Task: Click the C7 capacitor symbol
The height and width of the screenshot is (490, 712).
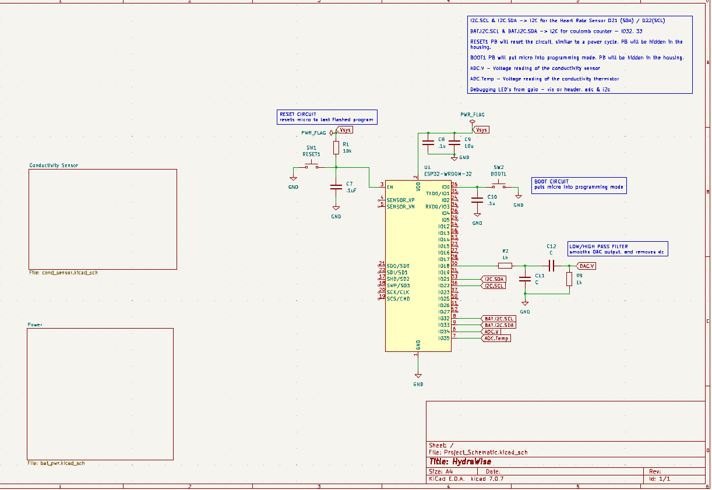Action: pyautogui.click(x=336, y=187)
